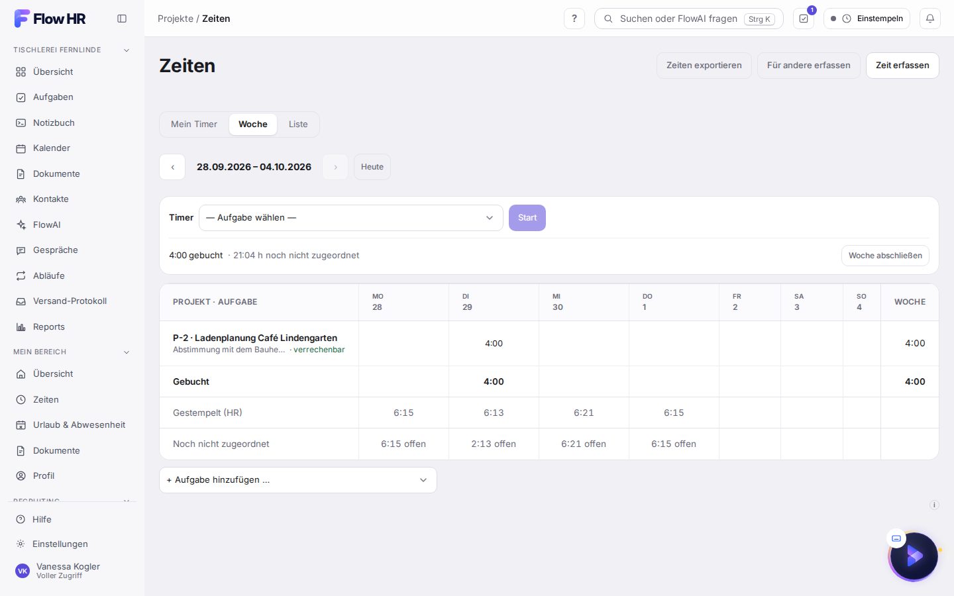
Task: Open Abläufe in the sidebar
Action: 72,275
